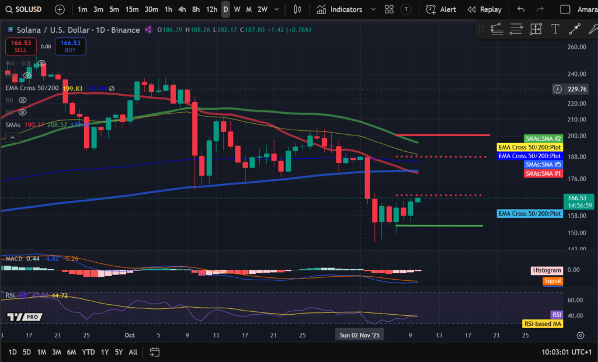The height and width of the screenshot is (362, 598).
Task: Click the red SELL 166.53 button
Action: click(x=22, y=46)
